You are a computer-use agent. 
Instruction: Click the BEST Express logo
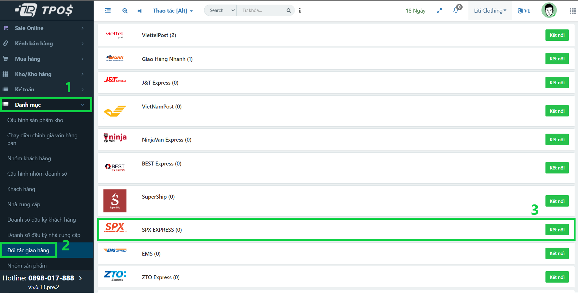[x=115, y=167]
